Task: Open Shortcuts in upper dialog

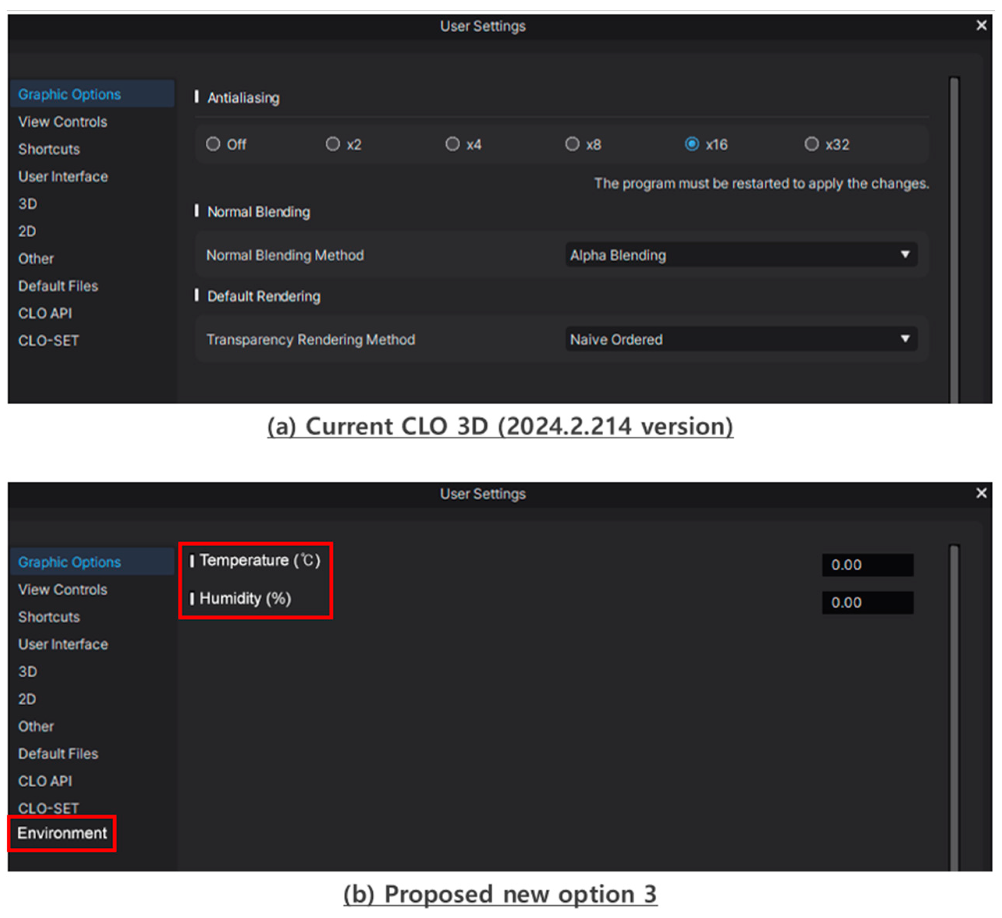Action: (x=49, y=149)
